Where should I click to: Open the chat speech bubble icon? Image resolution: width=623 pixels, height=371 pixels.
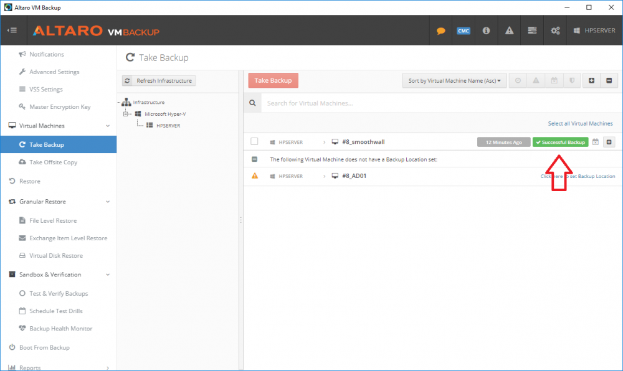click(x=440, y=31)
